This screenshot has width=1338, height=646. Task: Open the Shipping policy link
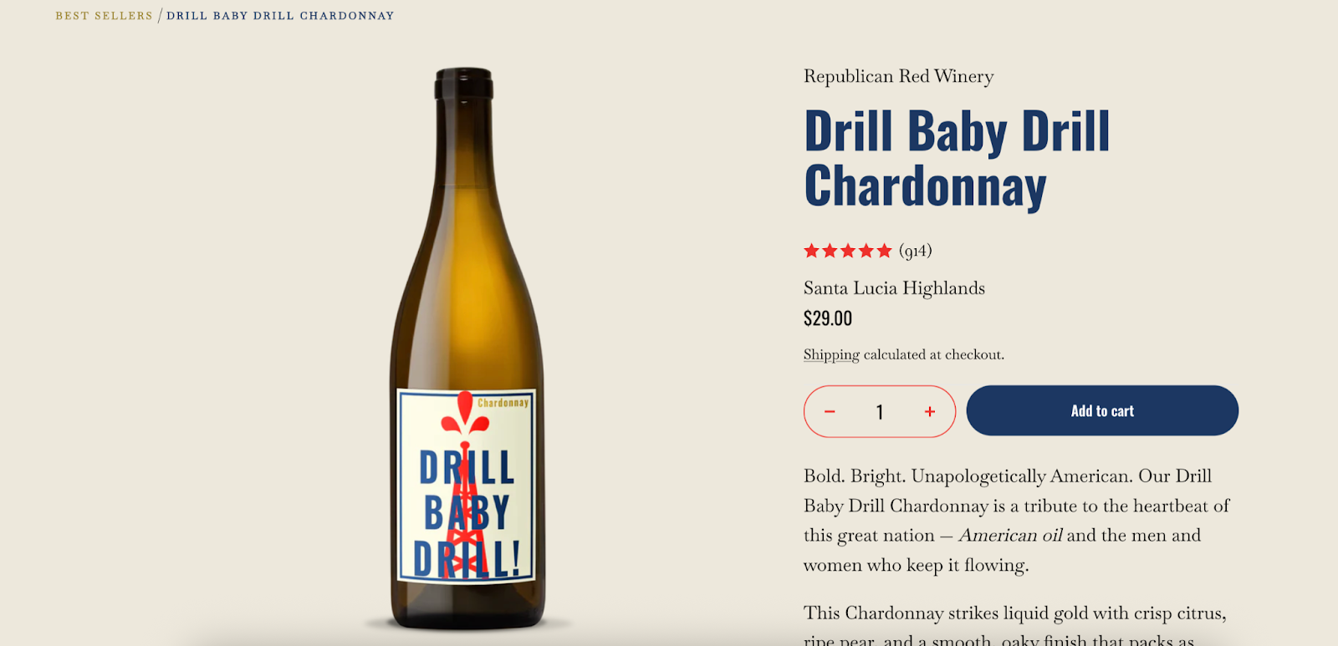pos(831,354)
